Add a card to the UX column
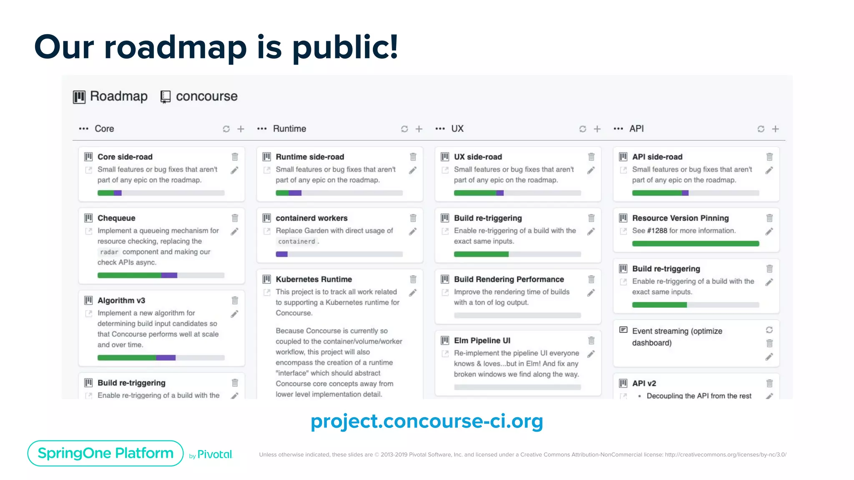Image resolution: width=854 pixels, height=480 pixels. point(597,129)
